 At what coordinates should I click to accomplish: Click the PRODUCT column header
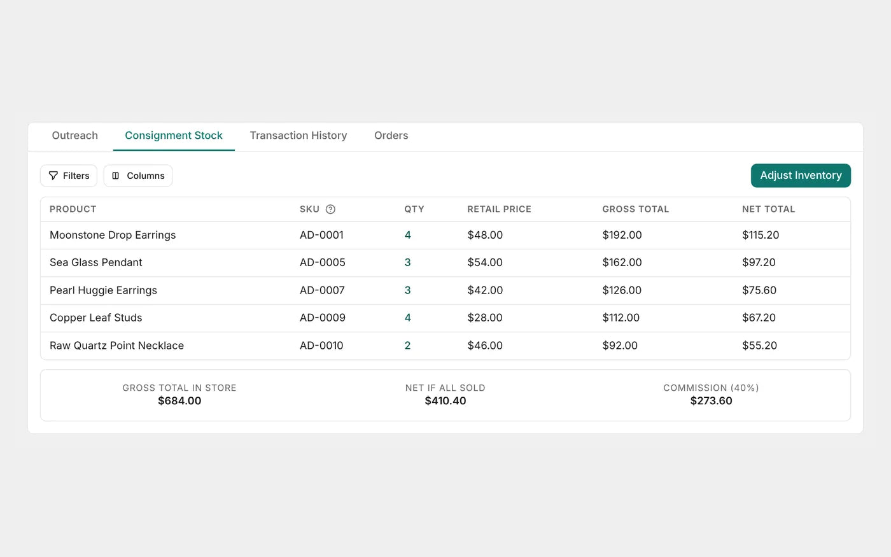click(73, 209)
